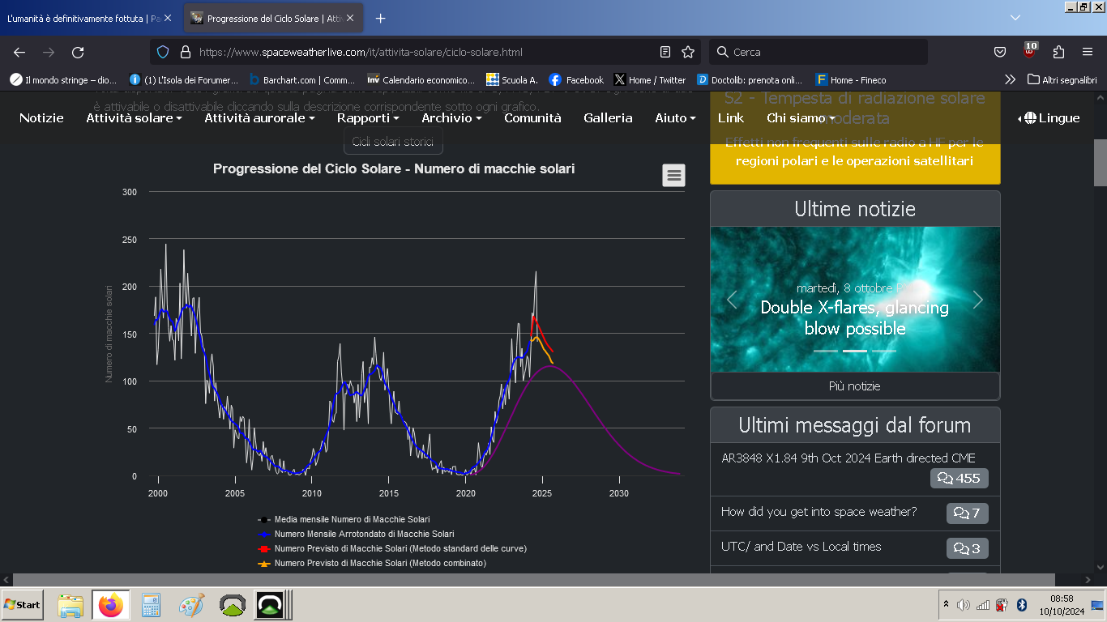
Task: Click the 455 replies comment badge
Action: click(x=960, y=479)
